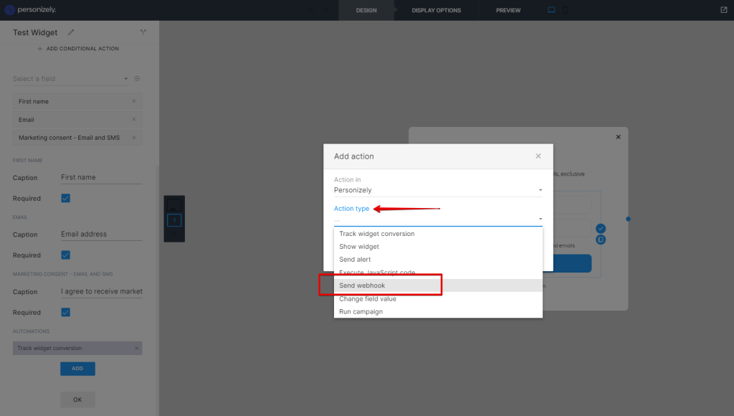Click the branch icon in the widget header

143,32
